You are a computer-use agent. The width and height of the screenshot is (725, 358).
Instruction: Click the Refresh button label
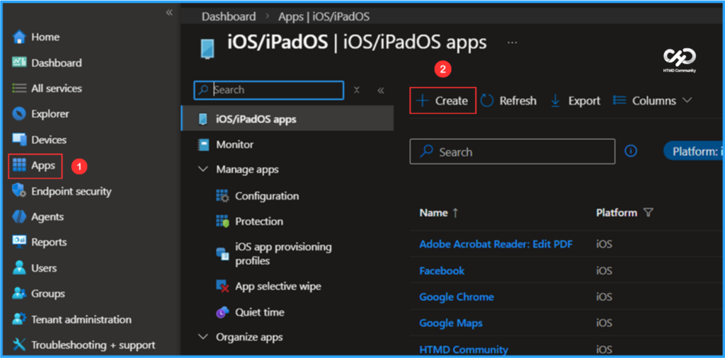point(518,100)
